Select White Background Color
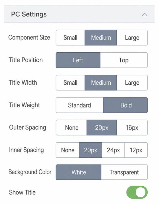The image size is (159, 205). (x=78, y=172)
